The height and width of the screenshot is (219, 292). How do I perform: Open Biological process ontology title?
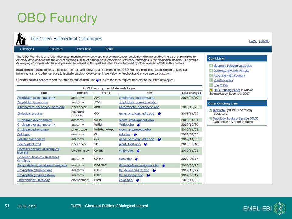(x=30, y=113)
